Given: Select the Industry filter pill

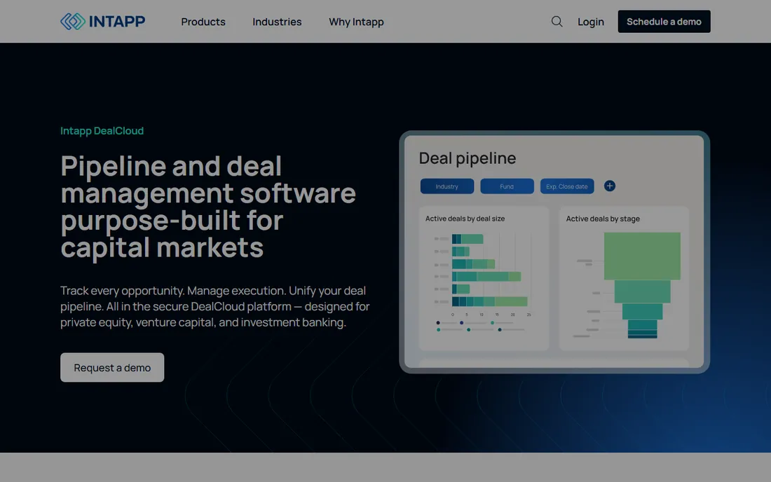Looking at the screenshot, I should coord(447,186).
